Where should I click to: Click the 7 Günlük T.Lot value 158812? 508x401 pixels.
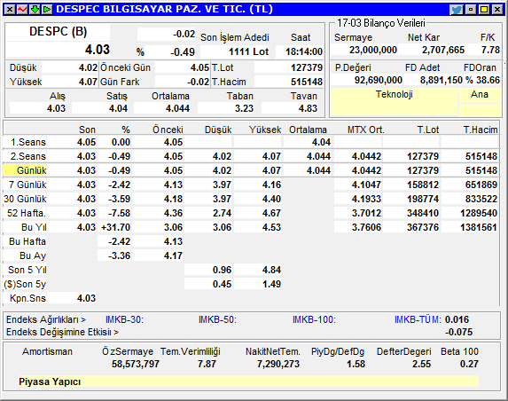point(423,185)
